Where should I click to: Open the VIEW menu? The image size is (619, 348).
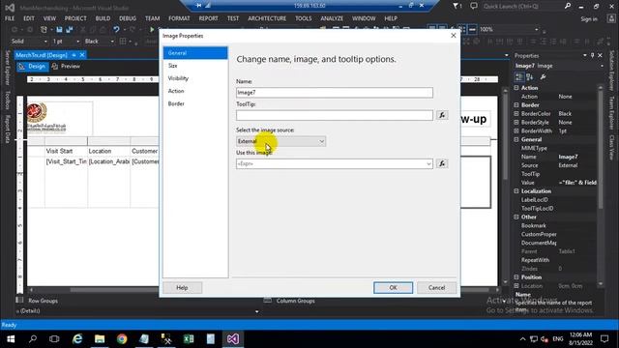pyautogui.click(x=49, y=18)
